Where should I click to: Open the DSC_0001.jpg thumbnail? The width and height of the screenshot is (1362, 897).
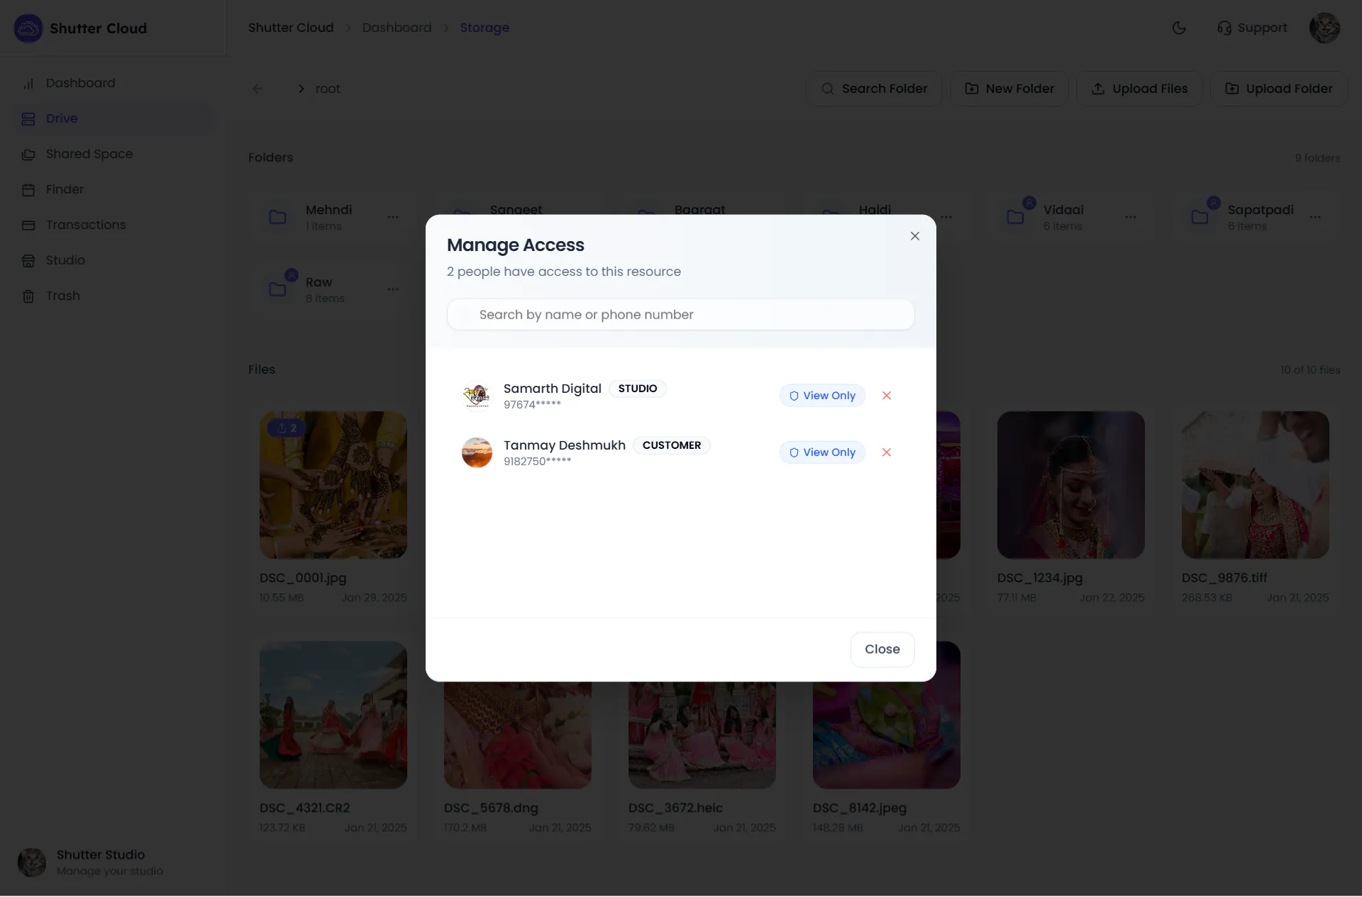pyautogui.click(x=333, y=485)
